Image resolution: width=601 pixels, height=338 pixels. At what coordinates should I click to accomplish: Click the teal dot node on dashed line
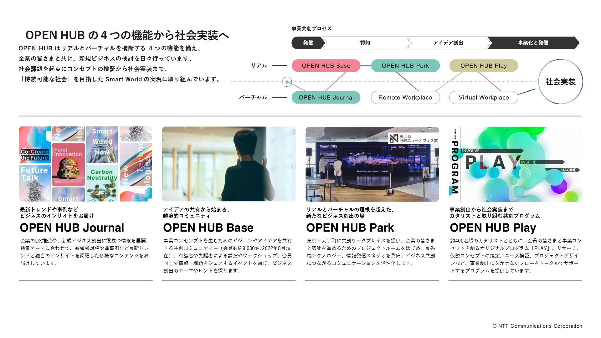[287, 82]
